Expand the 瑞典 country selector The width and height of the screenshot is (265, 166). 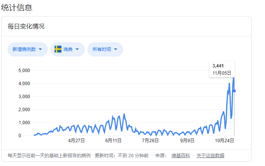point(68,49)
